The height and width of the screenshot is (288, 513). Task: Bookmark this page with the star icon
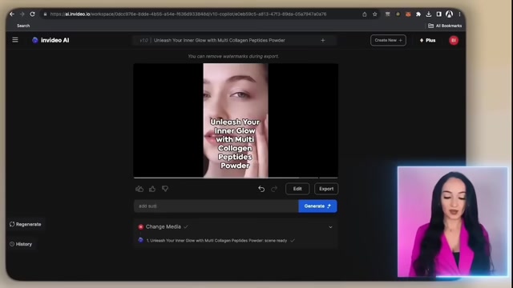click(x=375, y=14)
